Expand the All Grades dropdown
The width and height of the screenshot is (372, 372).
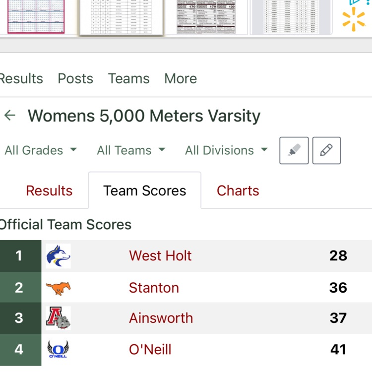coord(41,150)
